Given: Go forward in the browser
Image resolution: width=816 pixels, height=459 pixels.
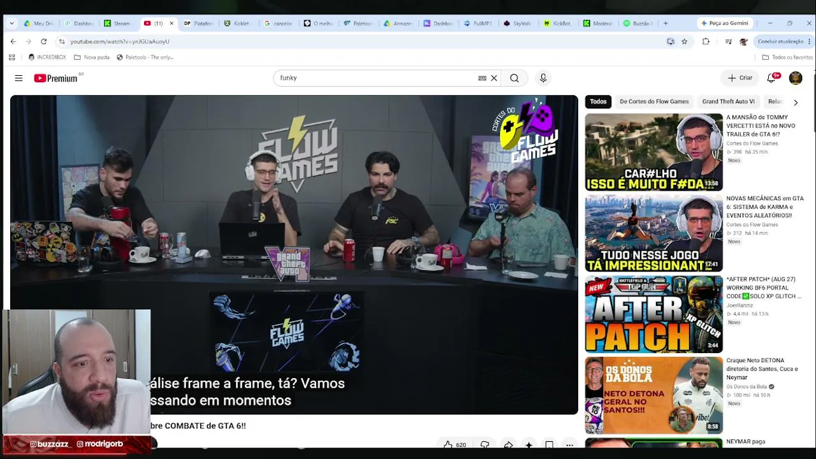Looking at the screenshot, I should coord(28,41).
